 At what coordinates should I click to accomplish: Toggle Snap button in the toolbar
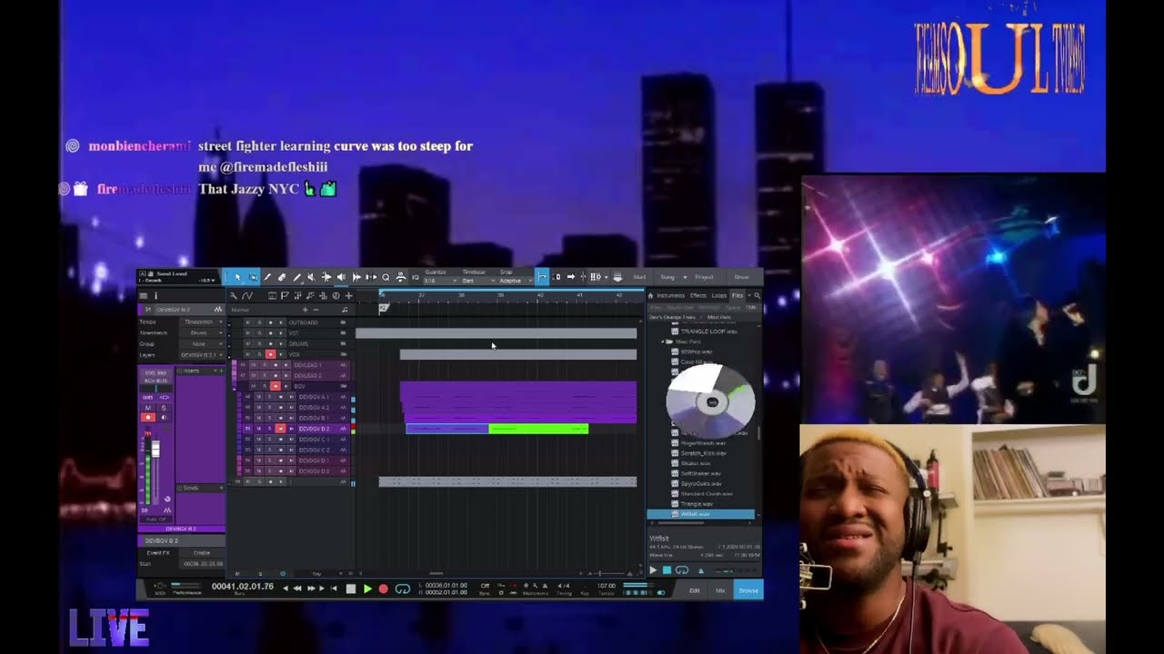(x=542, y=277)
